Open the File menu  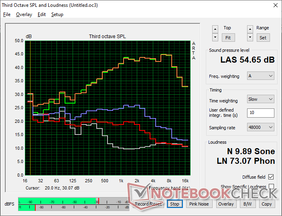pos(7,14)
